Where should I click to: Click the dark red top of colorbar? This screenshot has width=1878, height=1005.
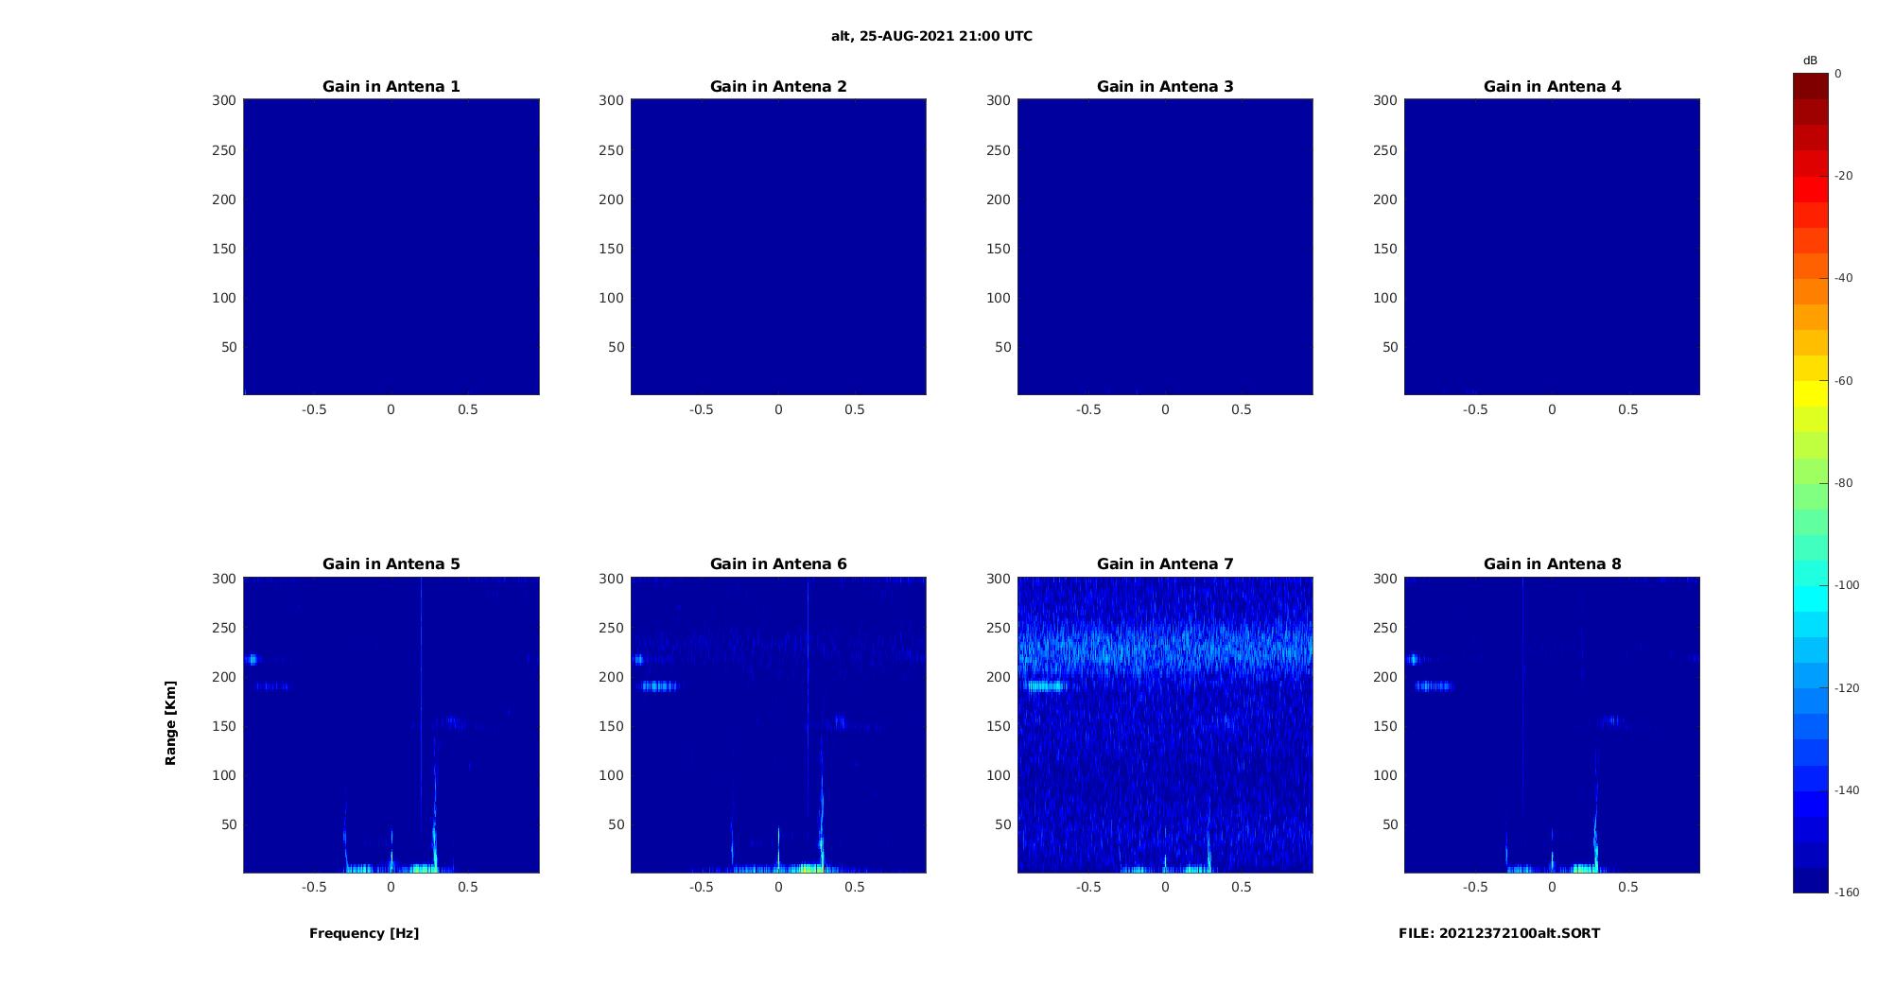tap(1811, 86)
